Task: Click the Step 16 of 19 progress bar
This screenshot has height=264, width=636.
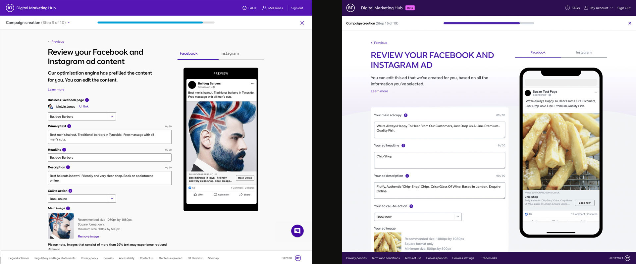Action: (489, 23)
